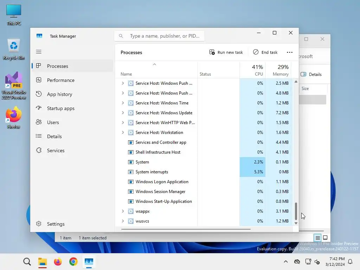Expand first Service Host: Windows Push row
This screenshot has width=360, height=270.
(123, 83)
